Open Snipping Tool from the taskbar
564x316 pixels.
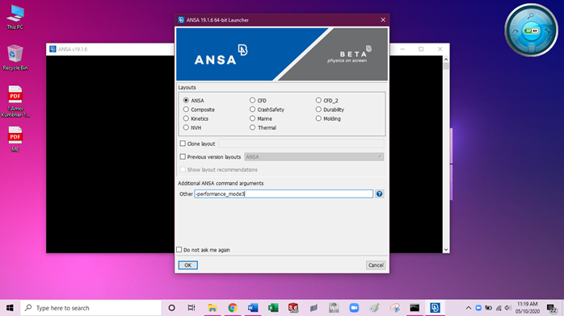click(394, 308)
